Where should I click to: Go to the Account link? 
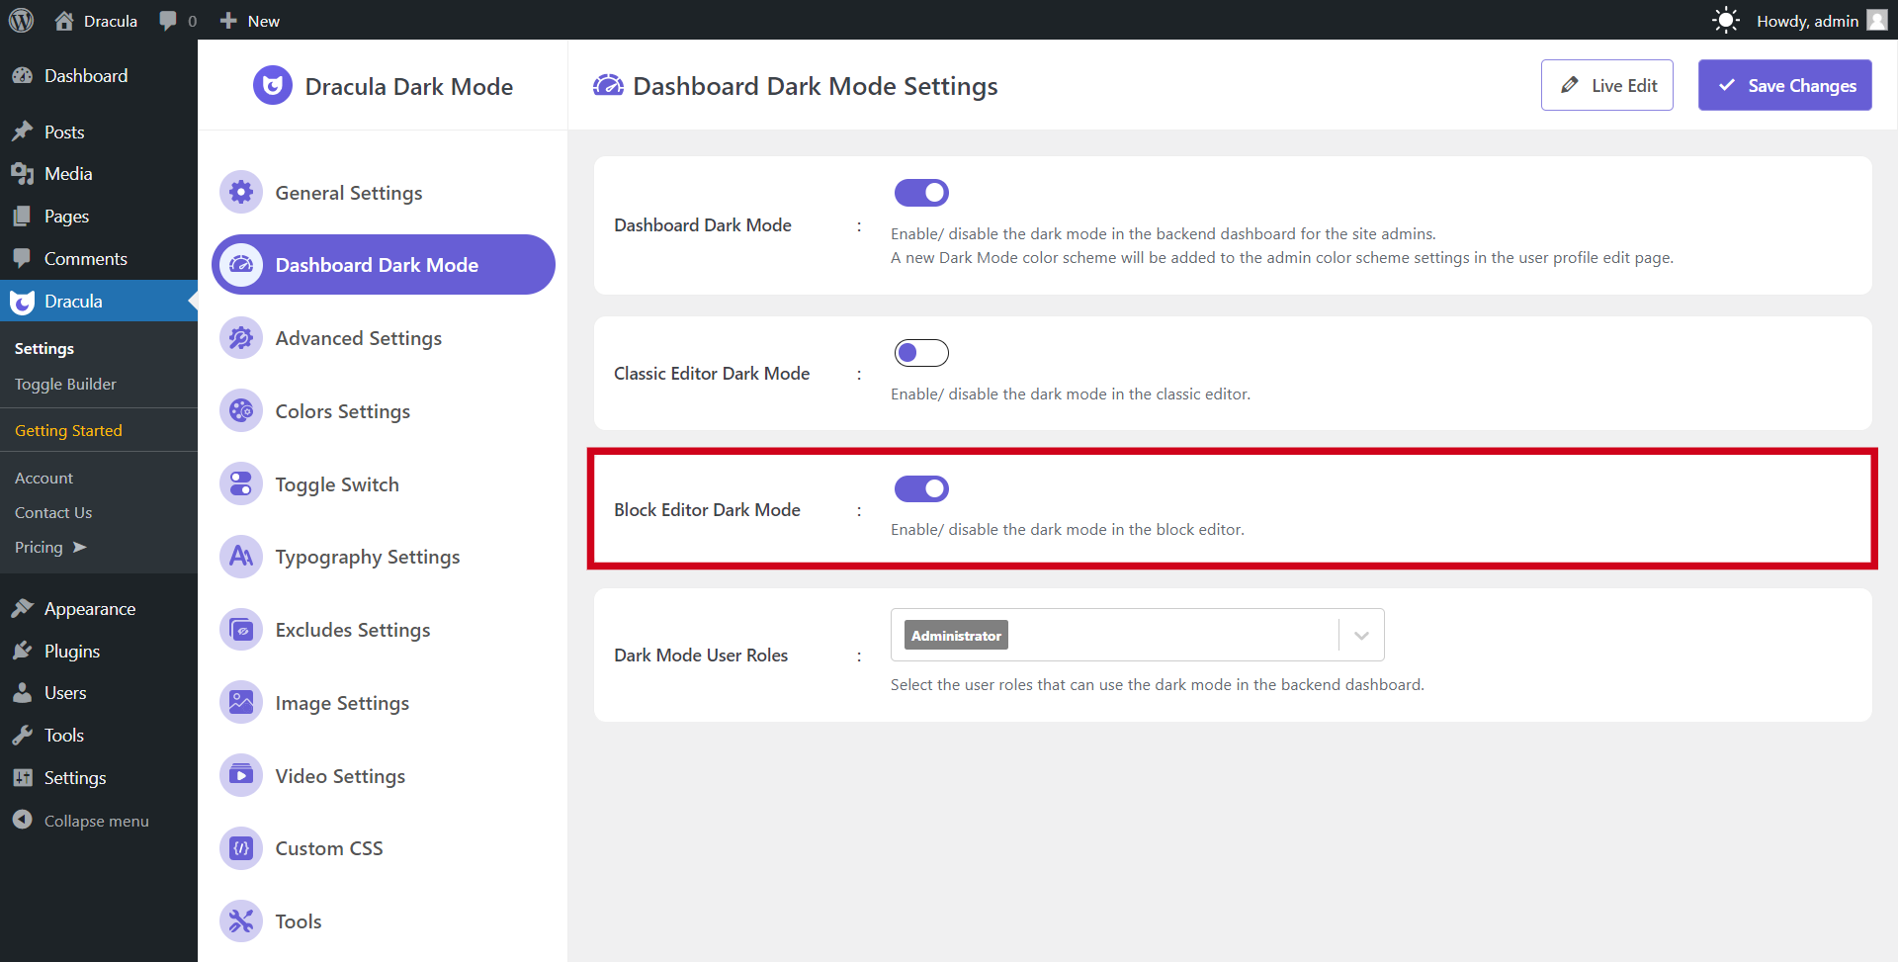pos(43,478)
